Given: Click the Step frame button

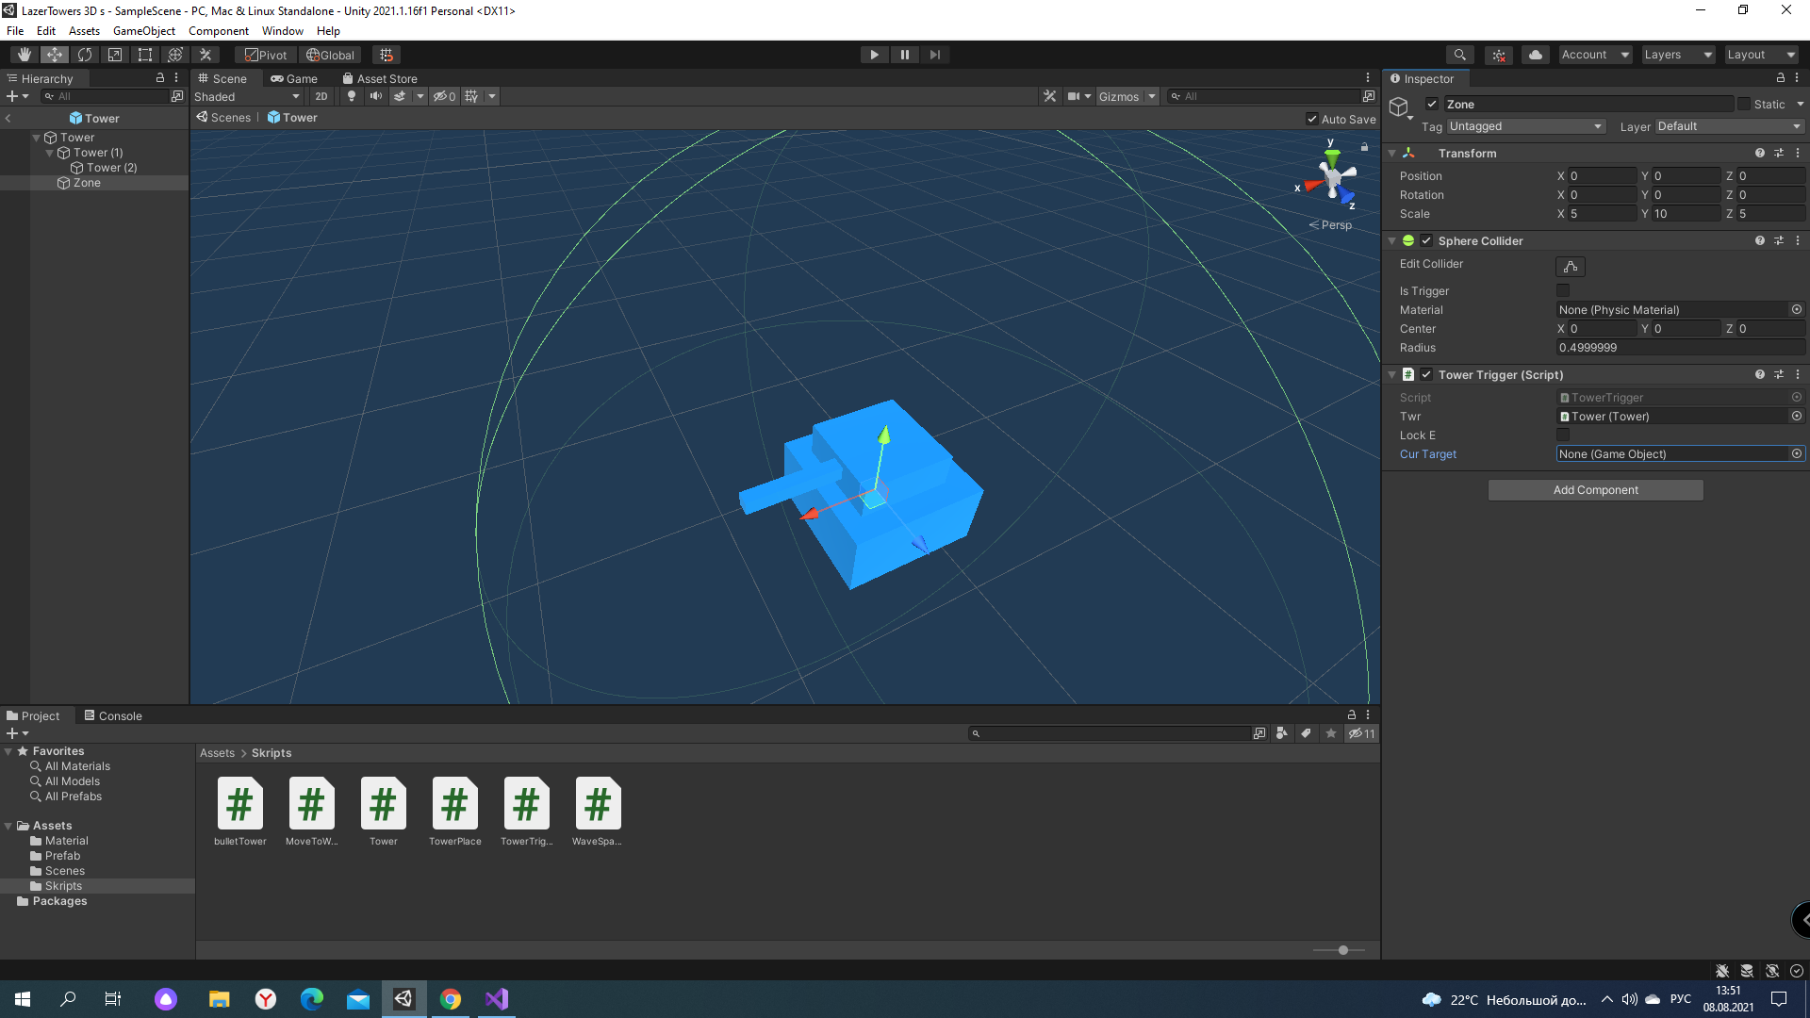Looking at the screenshot, I should 935,55.
